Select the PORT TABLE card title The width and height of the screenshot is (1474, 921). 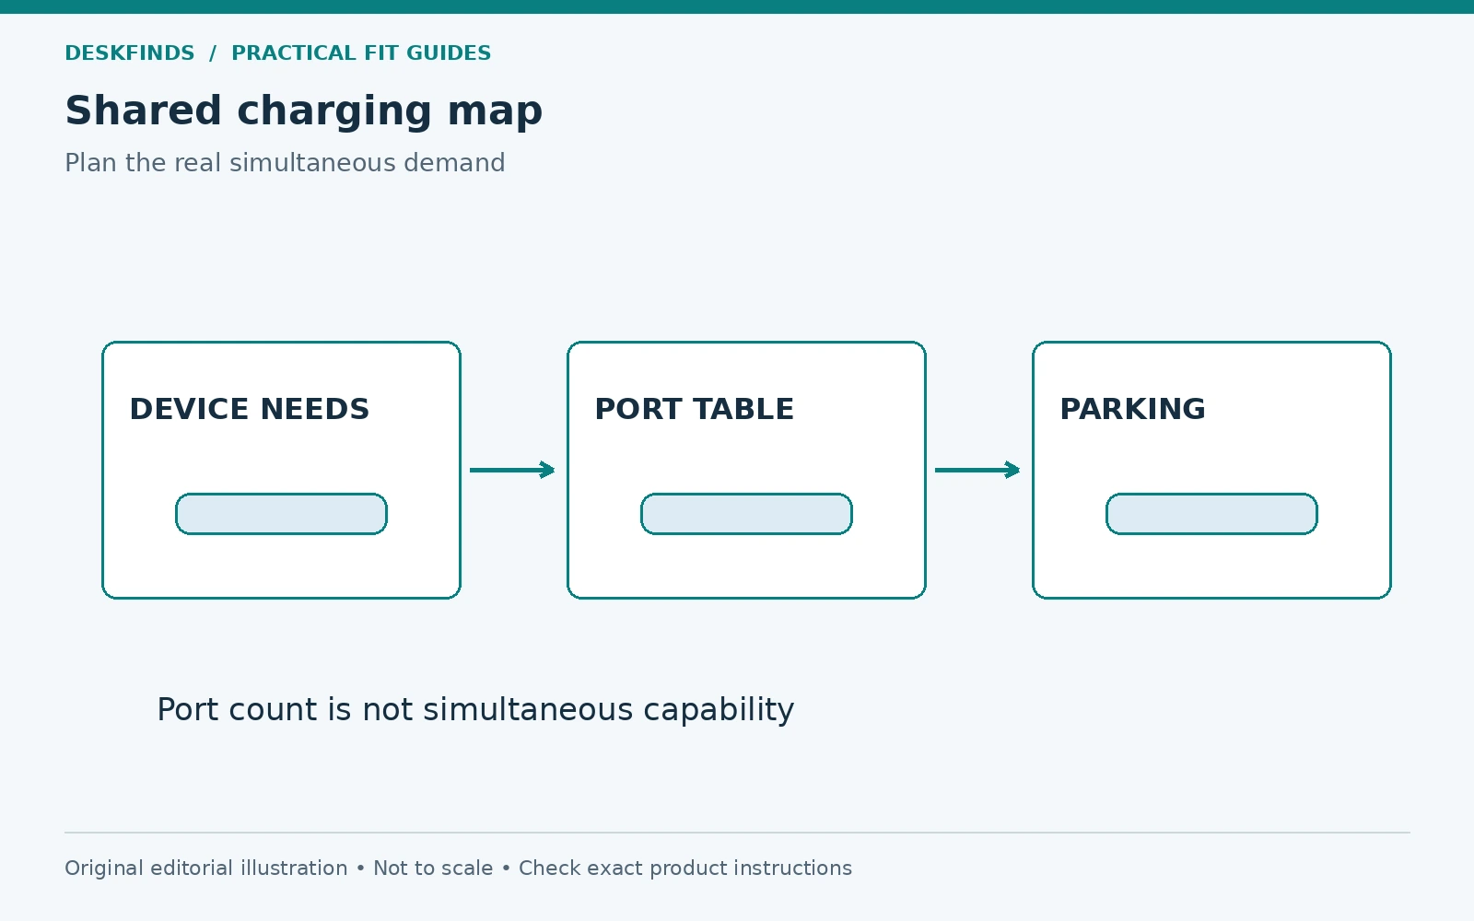point(694,409)
